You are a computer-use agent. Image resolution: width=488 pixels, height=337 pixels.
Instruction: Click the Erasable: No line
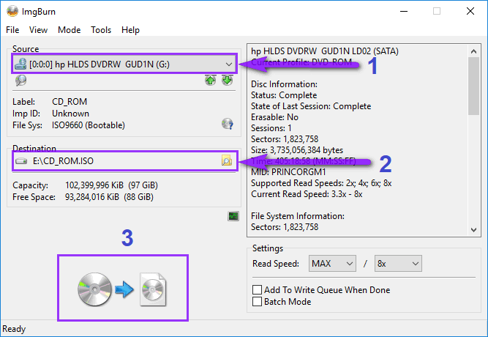[x=274, y=117]
